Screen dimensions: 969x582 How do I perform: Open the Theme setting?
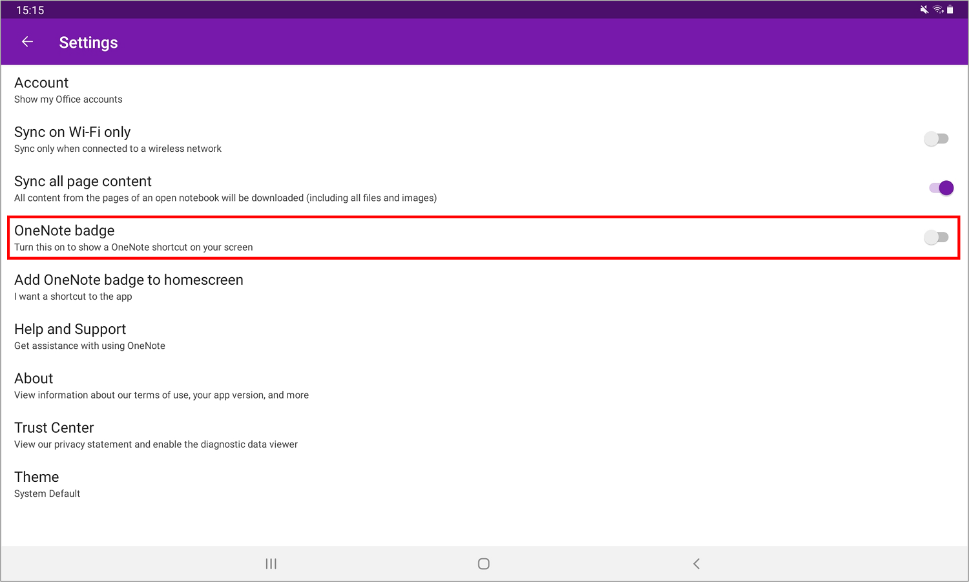click(x=484, y=484)
